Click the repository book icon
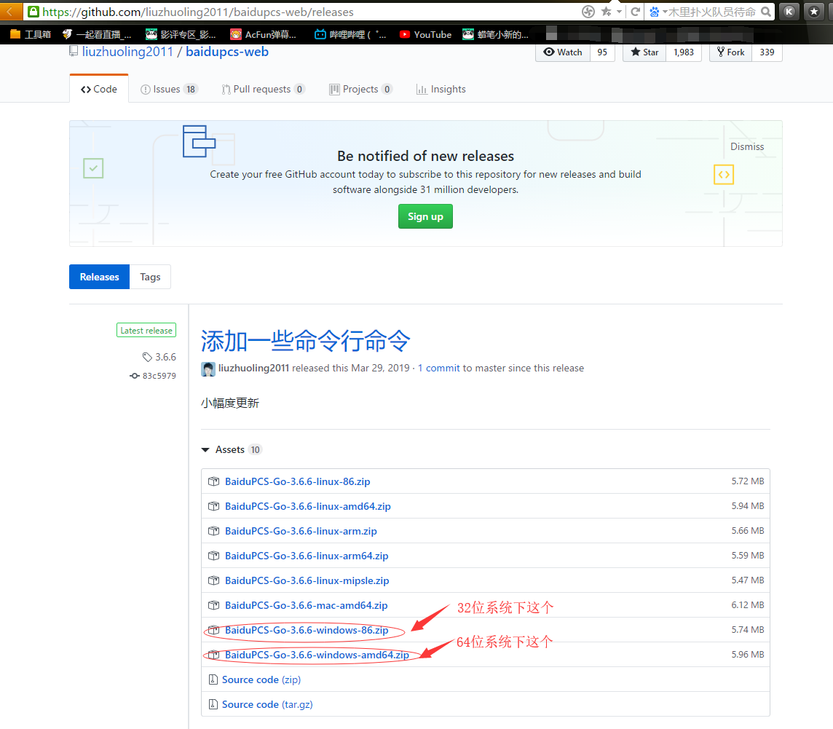This screenshot has width=833, height=729. point(74,52)
